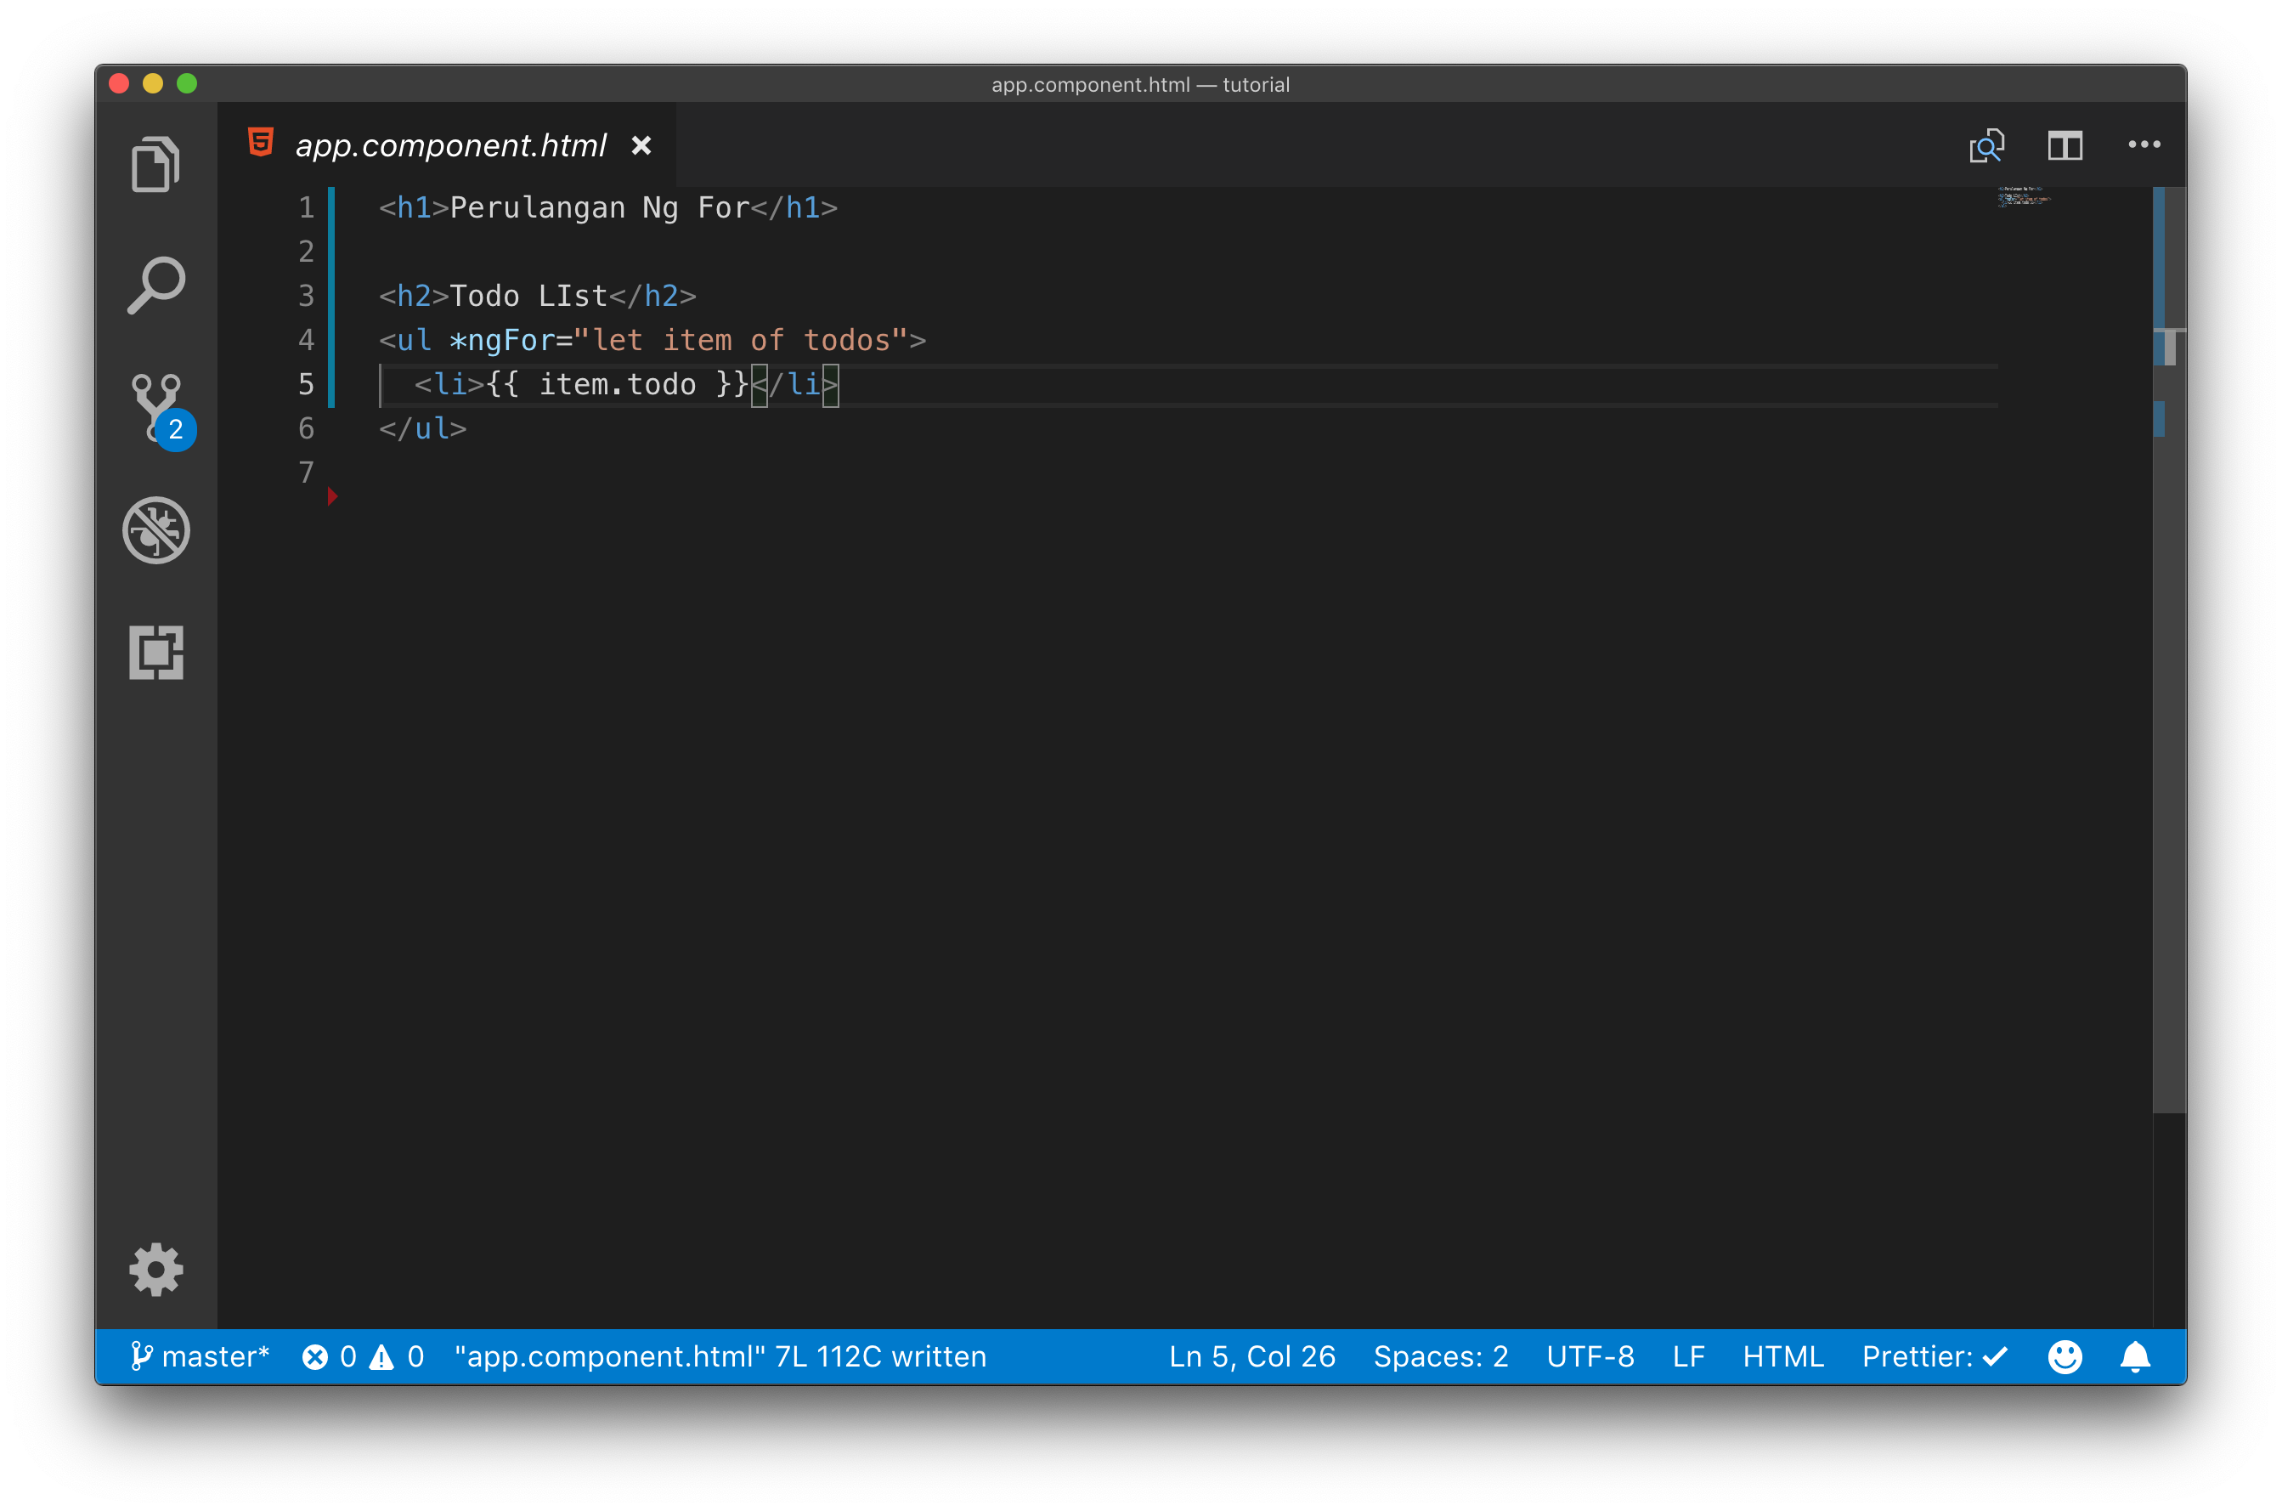Click the closing </ul> tag
The image size is (2282, 1511).
tap(423, 429)
